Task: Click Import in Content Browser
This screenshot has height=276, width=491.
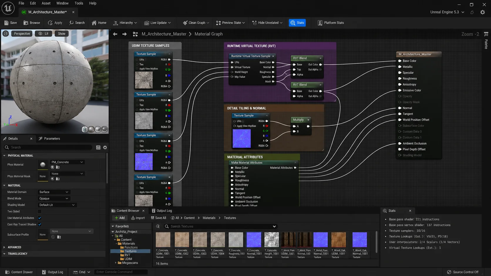Action: coord(138,218)
